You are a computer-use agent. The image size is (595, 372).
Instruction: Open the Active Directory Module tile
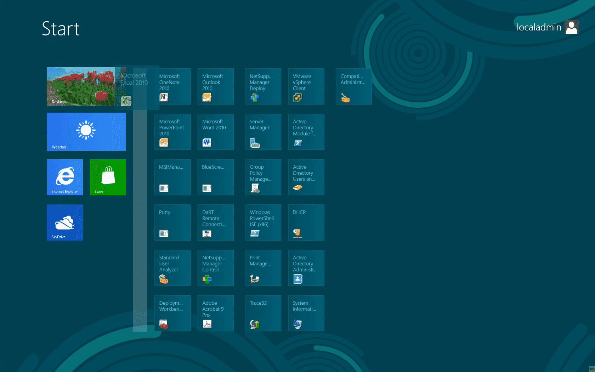[x=306, y=132]
